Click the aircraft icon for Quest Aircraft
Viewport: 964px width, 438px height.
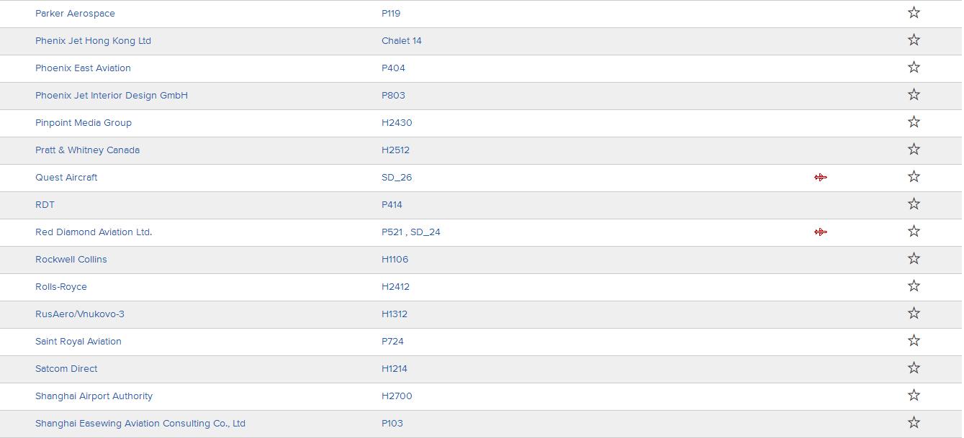click(821, 177)
